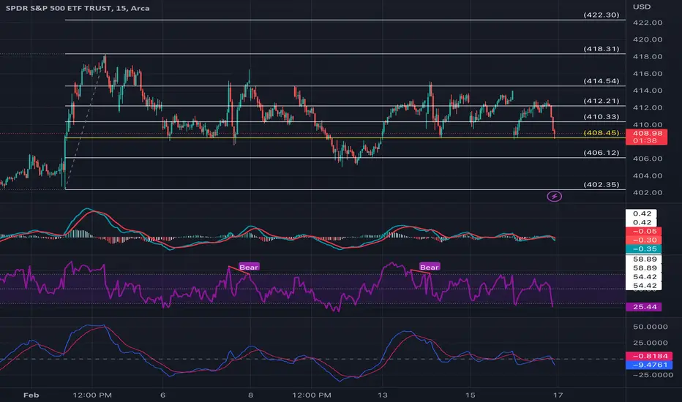Image resolution: width=682 pixels, height=402 pixels.
Task: Click the (422.30) level label
Action: [x=601, y=15]
